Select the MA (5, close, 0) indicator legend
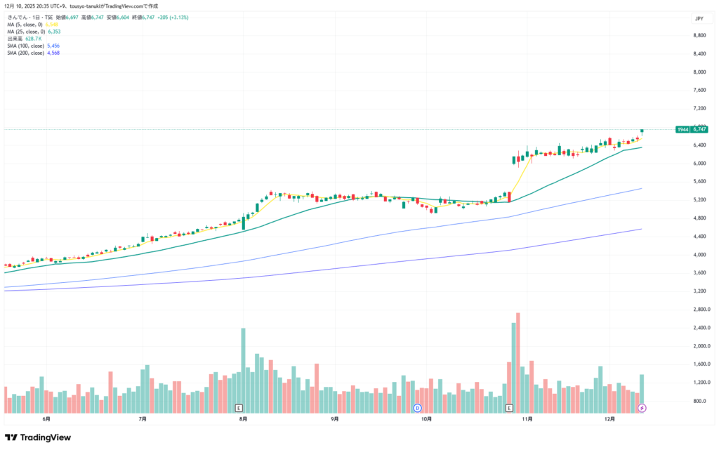Screen dimensions: 719x450 pos(26,25)
